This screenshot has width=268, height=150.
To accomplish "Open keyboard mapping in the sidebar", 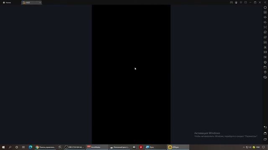I will pyautogui.click(x=265, y=12).
